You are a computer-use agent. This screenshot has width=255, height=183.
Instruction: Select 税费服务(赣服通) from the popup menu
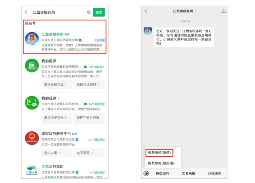click(161, 163)
